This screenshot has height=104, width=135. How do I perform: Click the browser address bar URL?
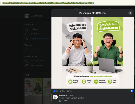point(48,3)
